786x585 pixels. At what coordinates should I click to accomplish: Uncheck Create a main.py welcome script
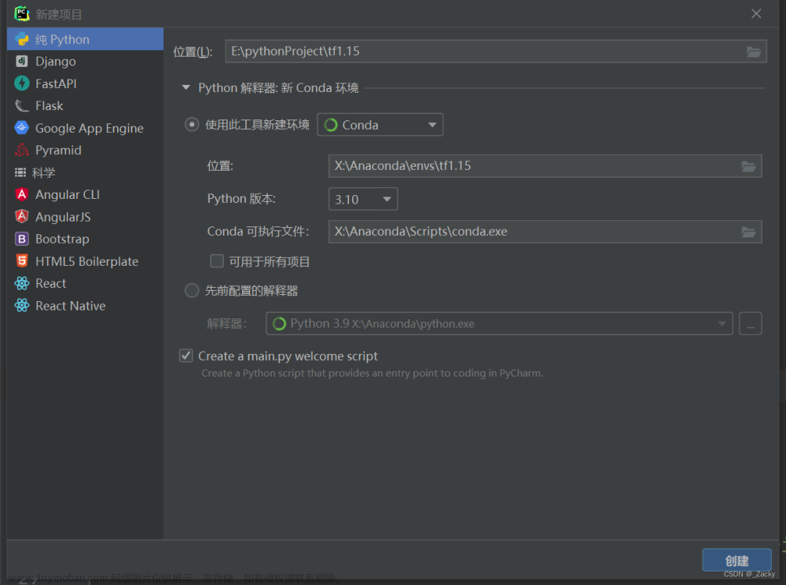(186, 356)
